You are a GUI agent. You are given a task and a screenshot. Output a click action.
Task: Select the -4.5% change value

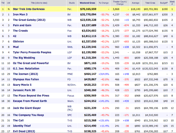click(105, 69)
